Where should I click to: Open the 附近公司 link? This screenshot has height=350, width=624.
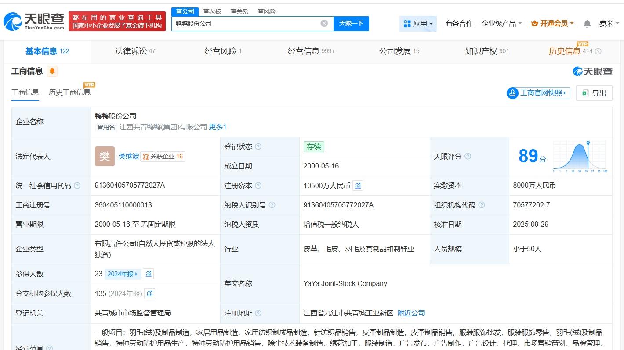coord(411,313)
